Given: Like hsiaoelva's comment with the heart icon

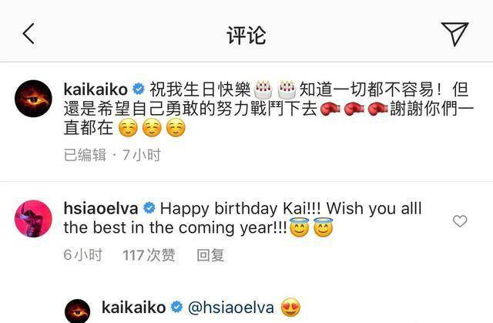Looking at the screenshot, I should point(460,221).
